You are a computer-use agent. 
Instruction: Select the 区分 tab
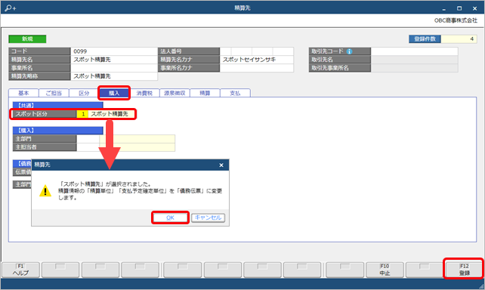[84, 93]
